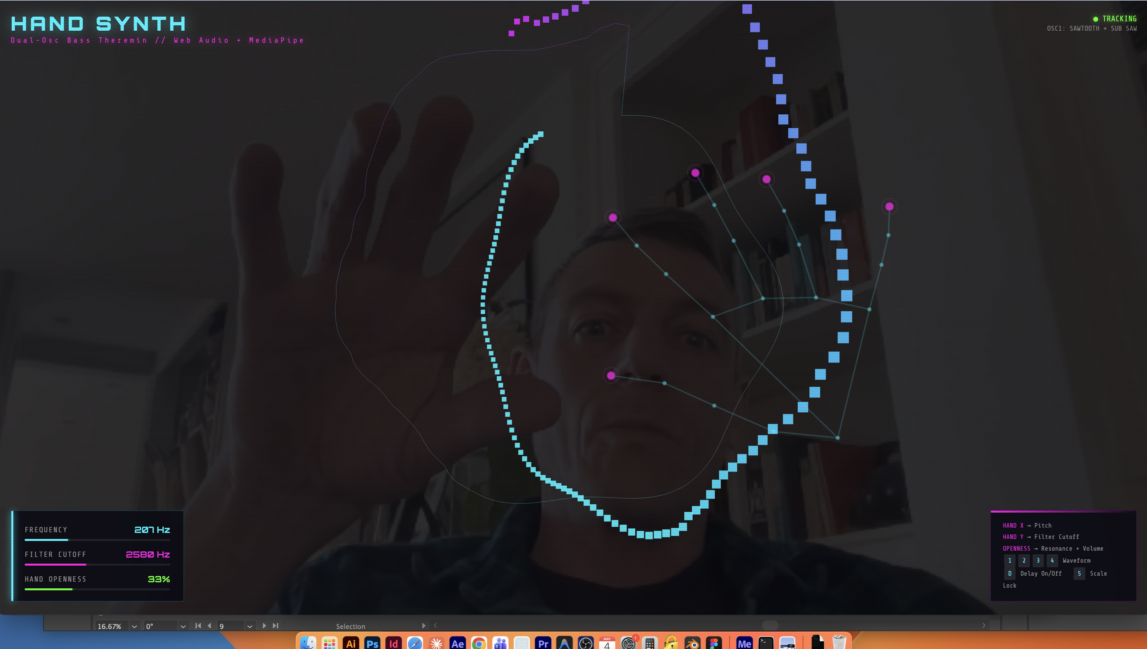Viewport: 1147px width, 649px height.
Task: Launch Adobe Premiere Pro from the dock
Action: coord(543,643)
